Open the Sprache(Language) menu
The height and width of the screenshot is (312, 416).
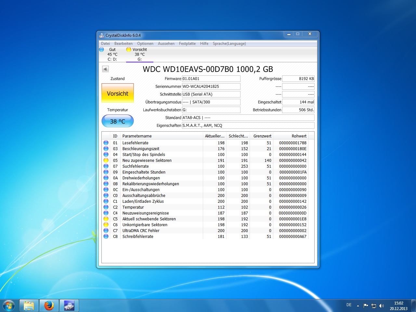[x=229, y=44]
